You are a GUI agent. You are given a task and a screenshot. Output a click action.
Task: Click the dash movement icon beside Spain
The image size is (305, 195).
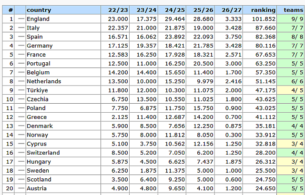[x=21, y=37]
